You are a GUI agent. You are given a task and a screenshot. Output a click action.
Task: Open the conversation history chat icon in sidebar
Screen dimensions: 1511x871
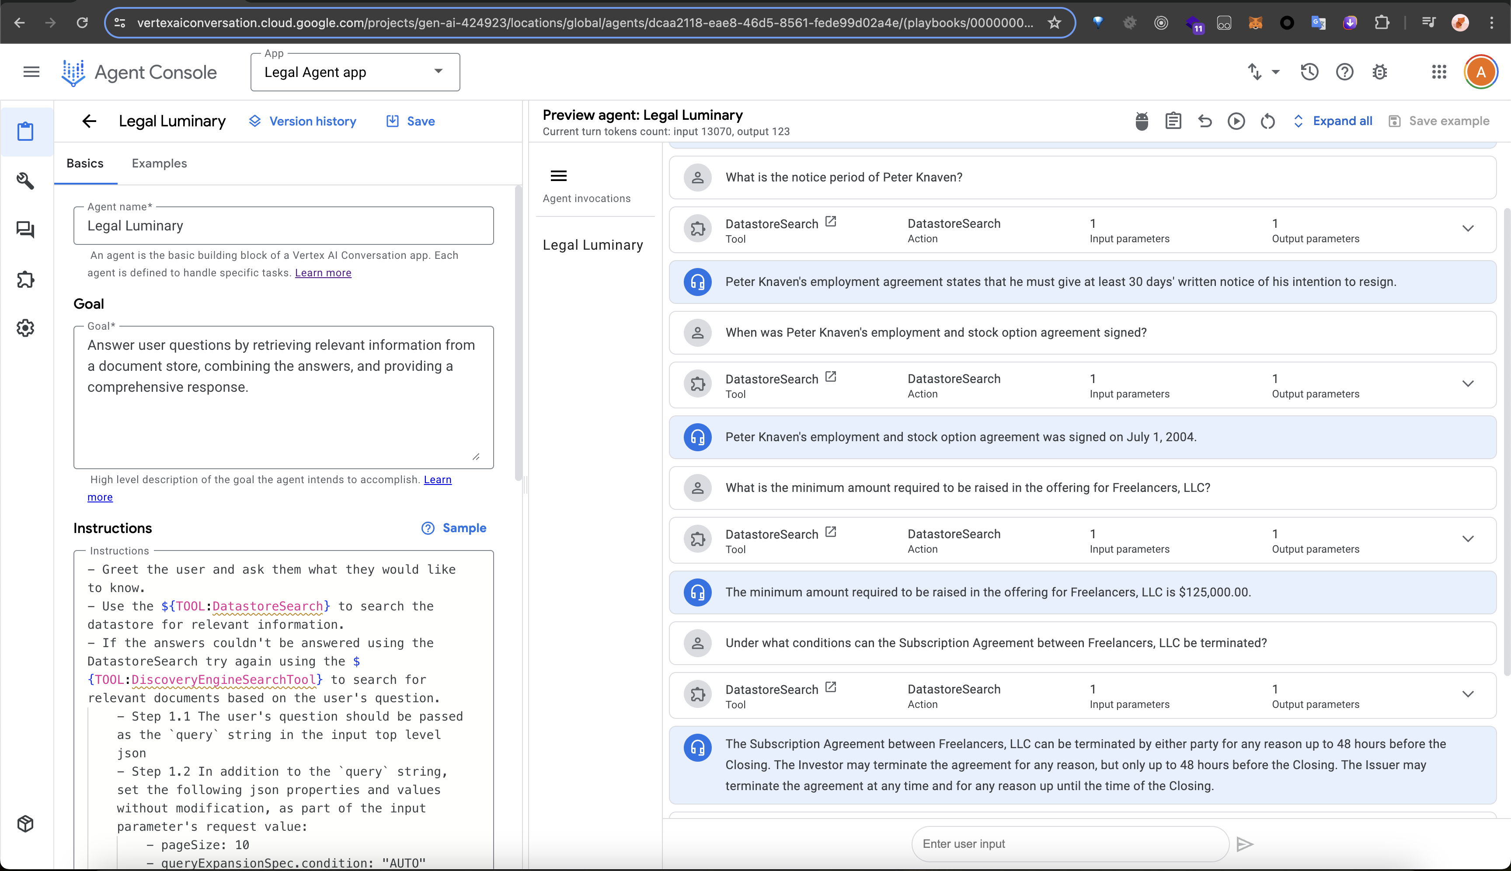(25, 230)
